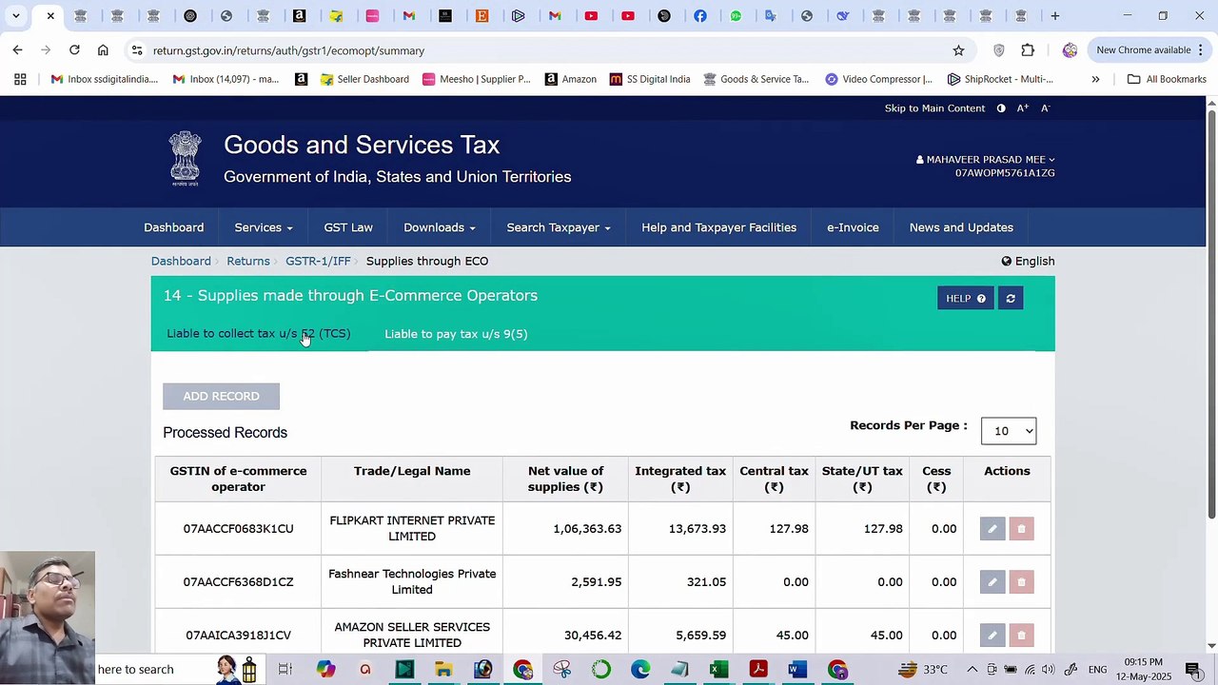Show hidden system tray icons

coord(972,670)
